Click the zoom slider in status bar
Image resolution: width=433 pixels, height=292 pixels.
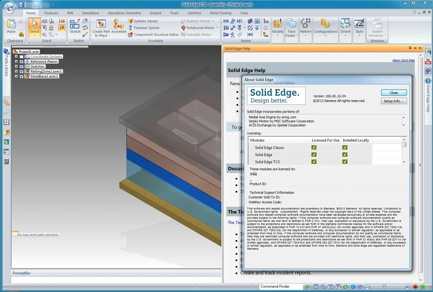pyautogui.click(x=384, y=287)
